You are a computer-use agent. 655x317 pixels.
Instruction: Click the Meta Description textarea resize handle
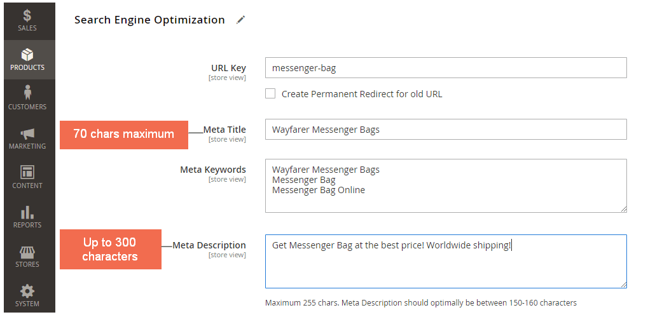[623, 284]
